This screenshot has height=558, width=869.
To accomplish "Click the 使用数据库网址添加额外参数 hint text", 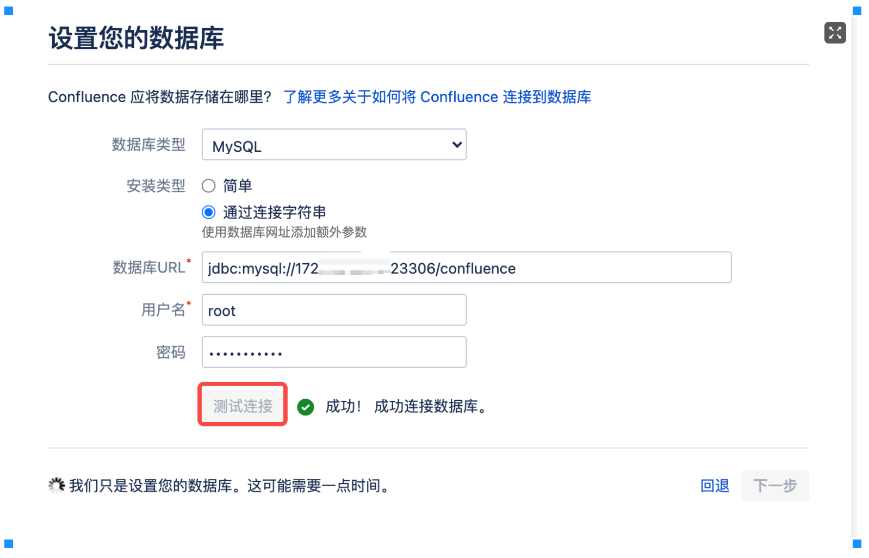I will (x=285, y=232).
